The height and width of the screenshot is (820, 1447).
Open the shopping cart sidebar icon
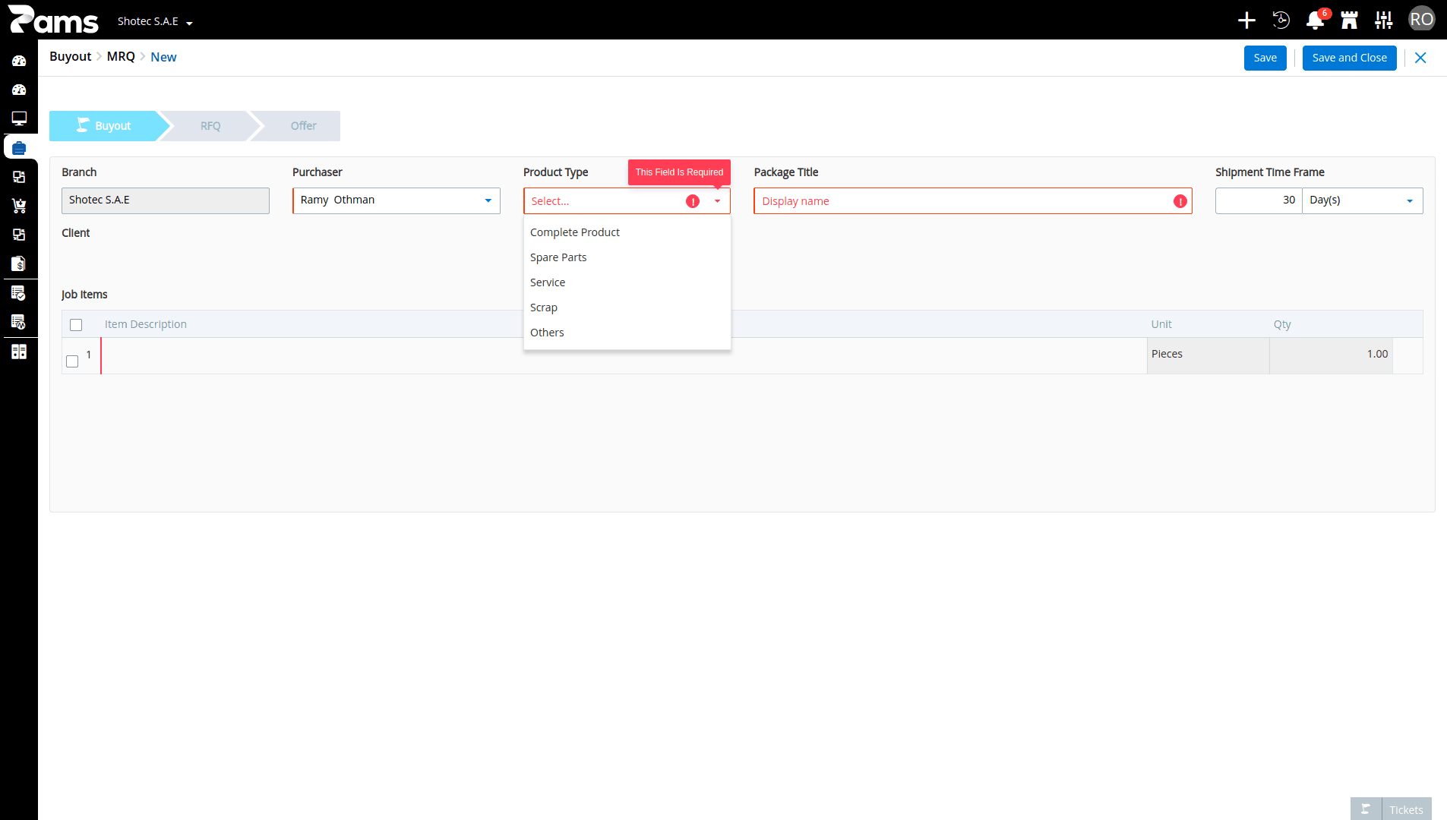19,206
